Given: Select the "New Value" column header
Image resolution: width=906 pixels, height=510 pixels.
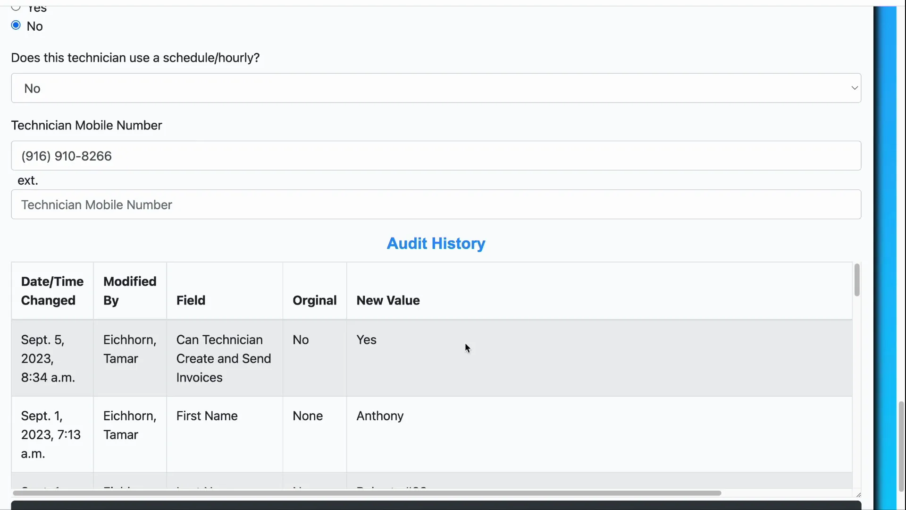Looking at the screenshot, I should tap(388, 300).
